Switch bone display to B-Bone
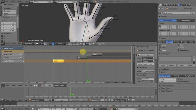The height and width of the screenshot is (110, 196). coord(176,42)
